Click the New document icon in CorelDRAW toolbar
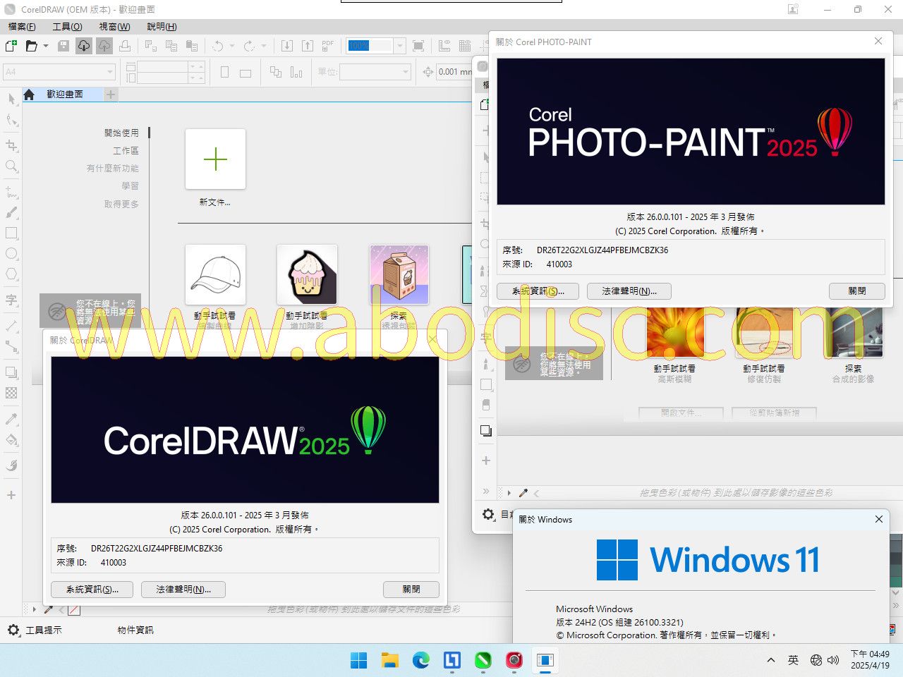Image resolution: width=903 pixels, height=677 pixels. [11, 46]
